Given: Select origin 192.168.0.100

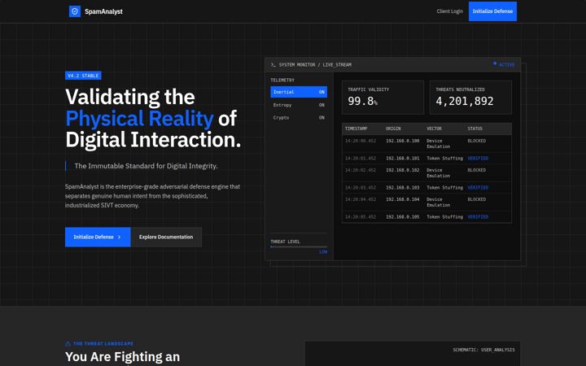Looking at the screenshot, I should [x=403, y=141].
